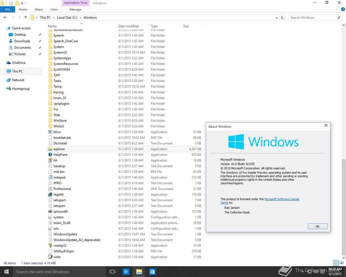This screenshot has height=277, width=346.
Task: Expand the root breadcrumb chevron in address bar
Action: click(37, 18)
